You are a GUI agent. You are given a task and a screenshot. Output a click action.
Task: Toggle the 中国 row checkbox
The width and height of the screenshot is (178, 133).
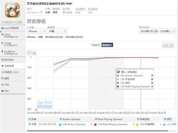pyautogui.click(x=29, y=124)
